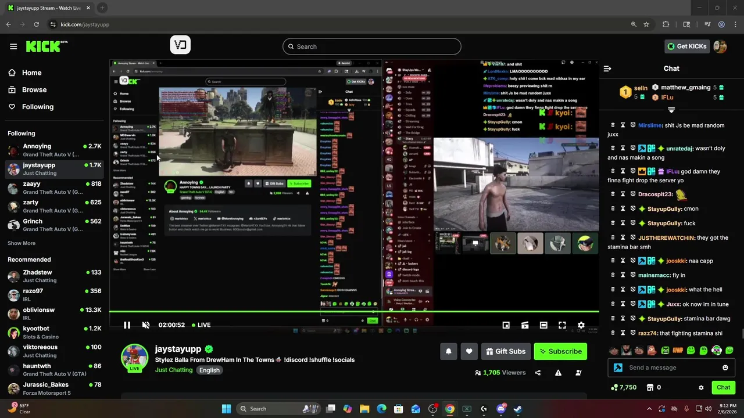The image size is (744, 418).
Task: Click the Chrome address bar URL
Action: 85,24
